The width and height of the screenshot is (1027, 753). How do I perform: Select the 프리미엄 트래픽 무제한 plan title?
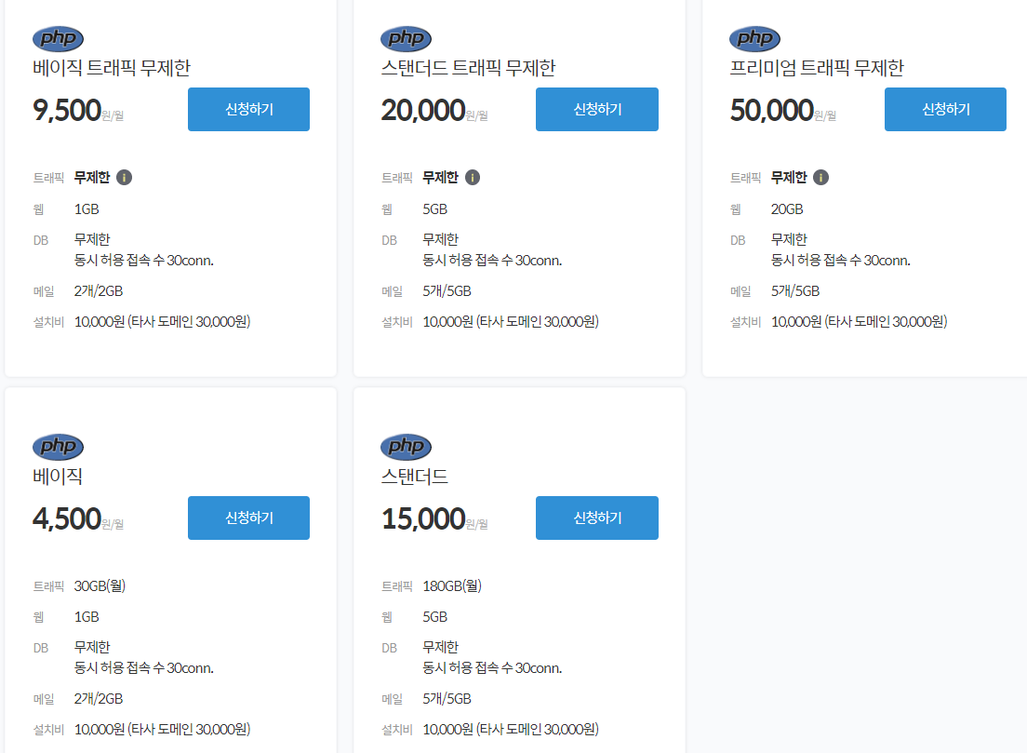[817, 68]
